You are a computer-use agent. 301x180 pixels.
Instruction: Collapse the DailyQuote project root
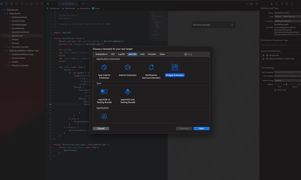2,10
